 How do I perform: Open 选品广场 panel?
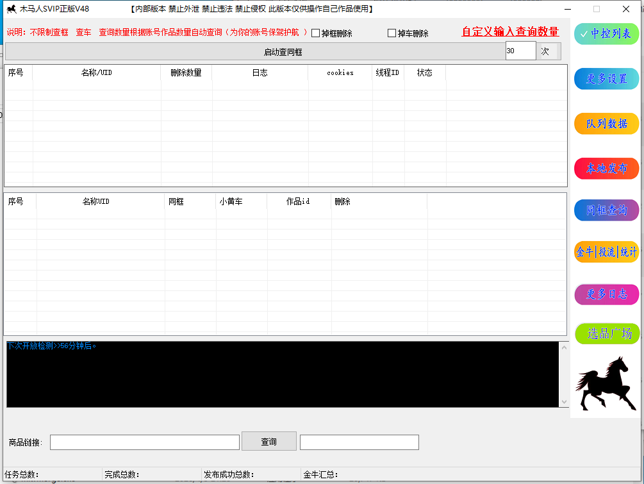point(607,333)
